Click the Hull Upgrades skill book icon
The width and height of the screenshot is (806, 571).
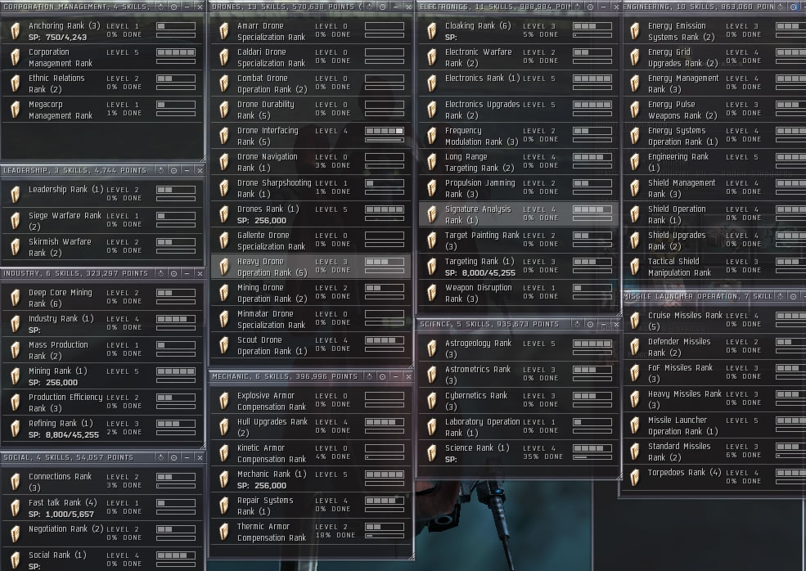224,426
